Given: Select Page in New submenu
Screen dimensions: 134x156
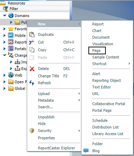Looking at the screenshot, I should click(96, 50).
